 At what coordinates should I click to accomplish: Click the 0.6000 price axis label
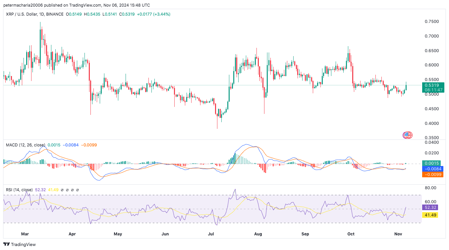(432, 65)
